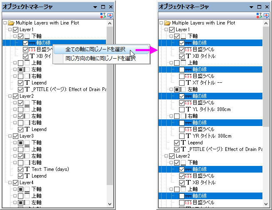Collapse Layer3 expander in left panel

click(x=10, y=136)
